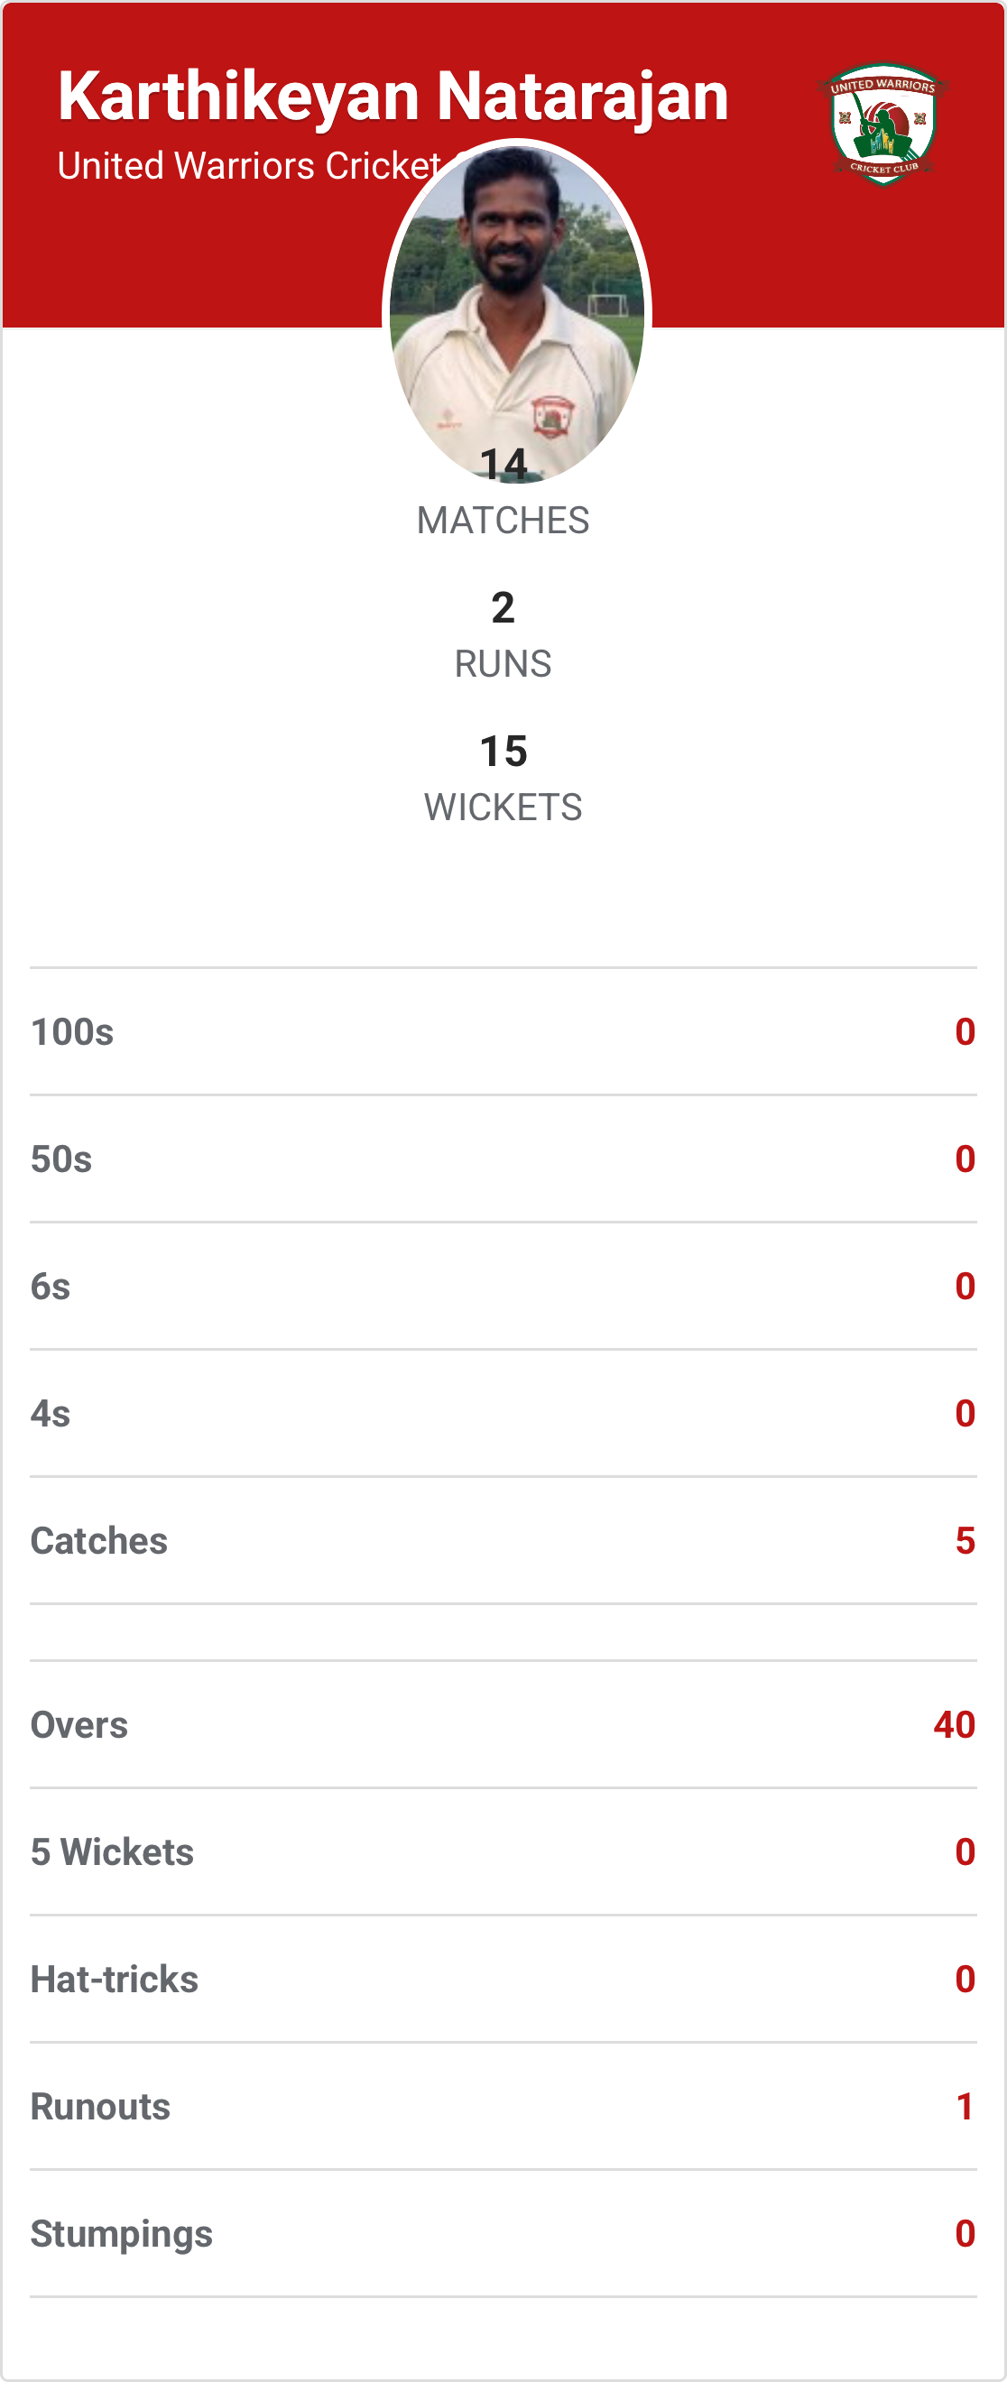The height and width of the screenshot is (2382, 1007).
Task: Click the Catches row label
Action: 99,1540
